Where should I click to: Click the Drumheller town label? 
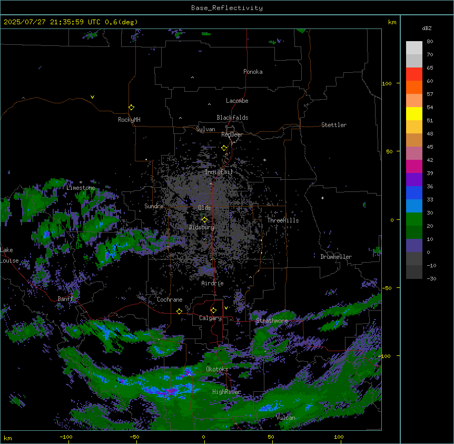pos(336,257)
